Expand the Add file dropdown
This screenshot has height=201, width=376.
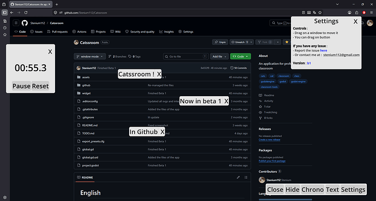tap(219, 56)
